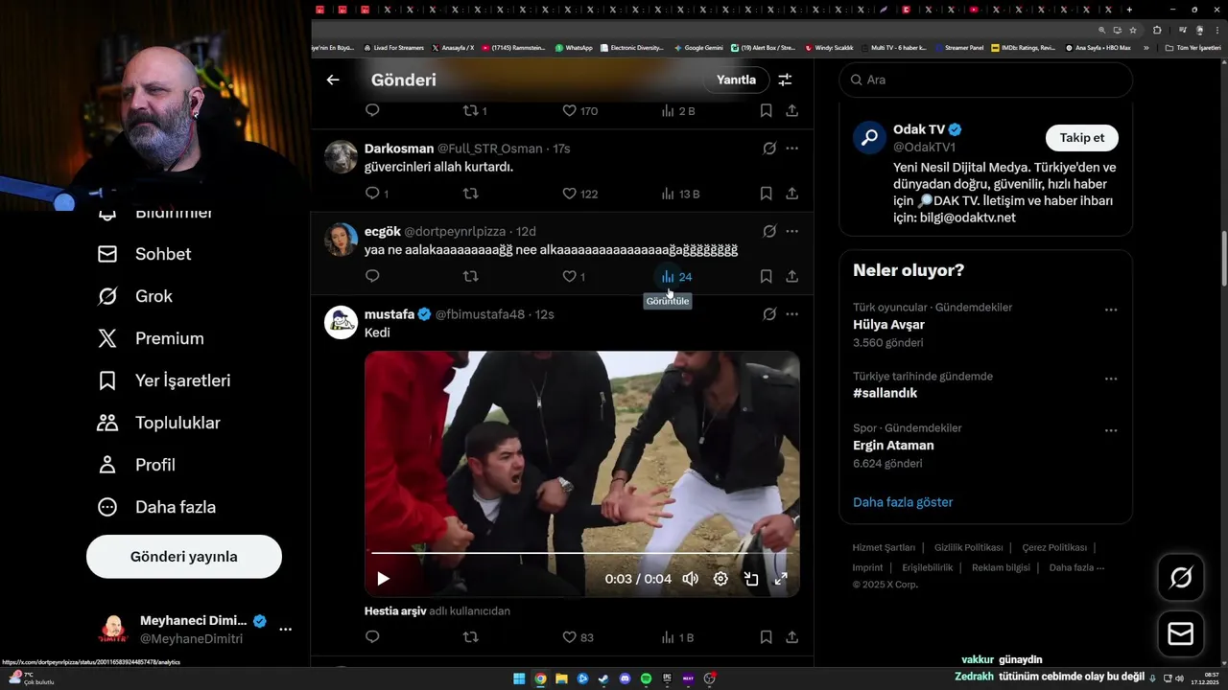Open WhatsApp bookmark in bookmarks bar

coord(574,47)
